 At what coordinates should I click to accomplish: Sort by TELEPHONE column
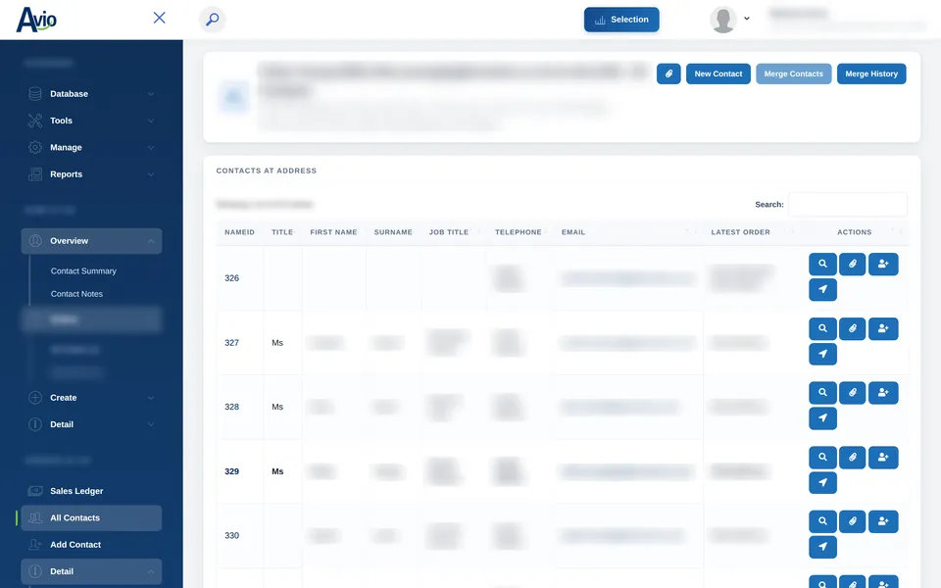click(x=518, y=232)
